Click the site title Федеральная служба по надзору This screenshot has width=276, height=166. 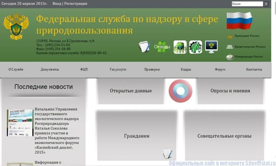pyautogui.click(x=127, y=25)
